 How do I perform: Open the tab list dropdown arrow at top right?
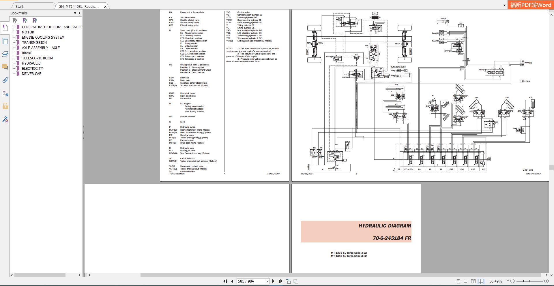click(504, 5)
